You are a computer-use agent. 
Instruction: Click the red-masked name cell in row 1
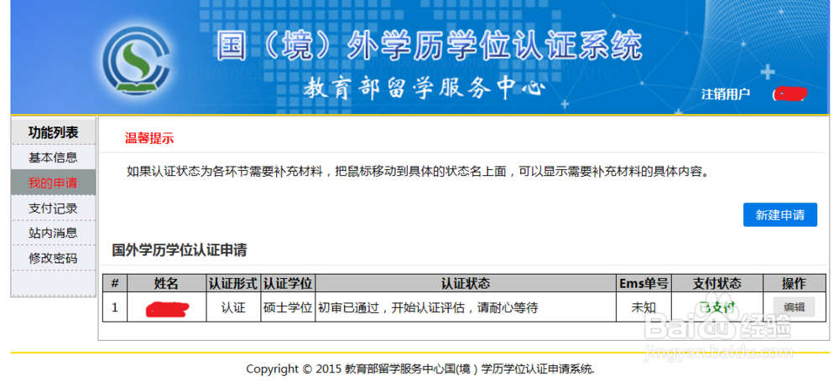click(x=167, y=309)
